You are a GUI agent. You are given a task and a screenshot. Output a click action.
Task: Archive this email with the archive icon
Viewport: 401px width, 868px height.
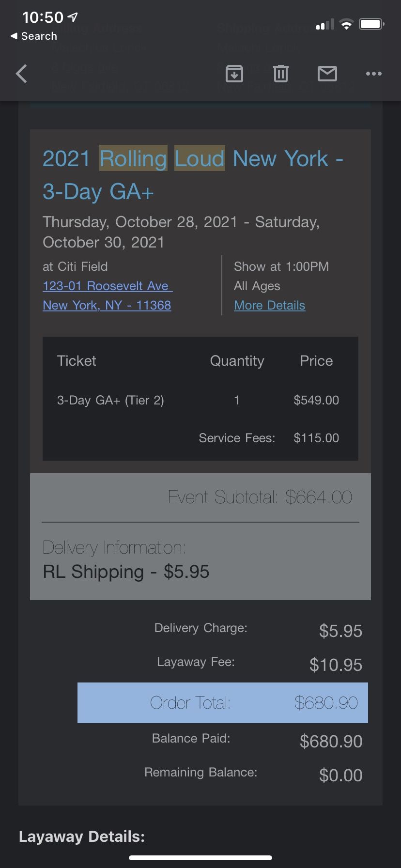234,74
